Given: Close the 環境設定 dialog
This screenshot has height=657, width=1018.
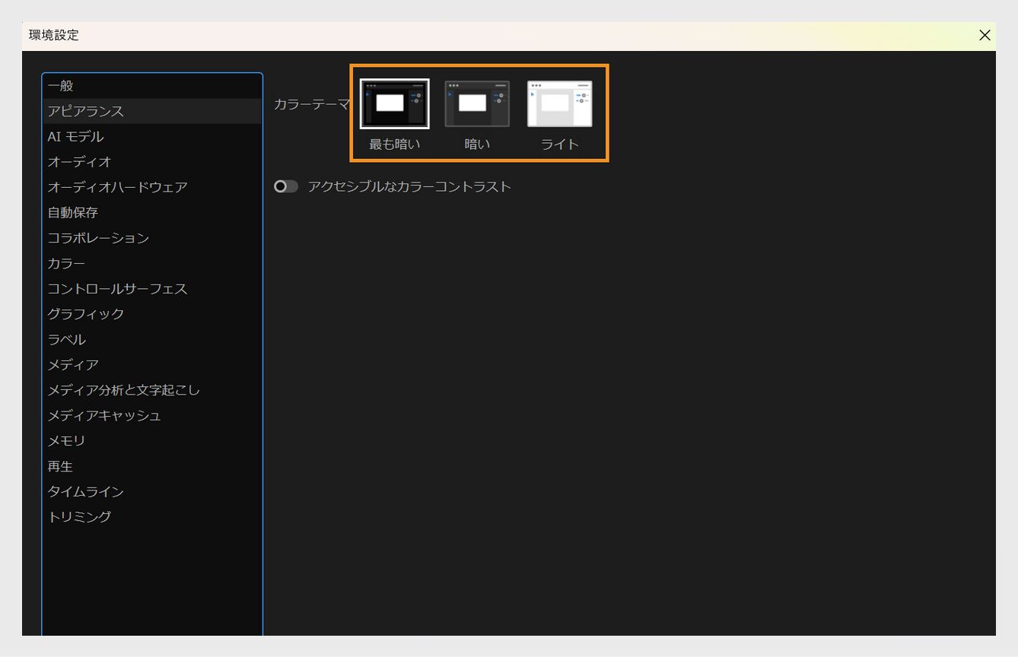Looking at the screenshot, I should pyautogui.click(x=985, y=35).
